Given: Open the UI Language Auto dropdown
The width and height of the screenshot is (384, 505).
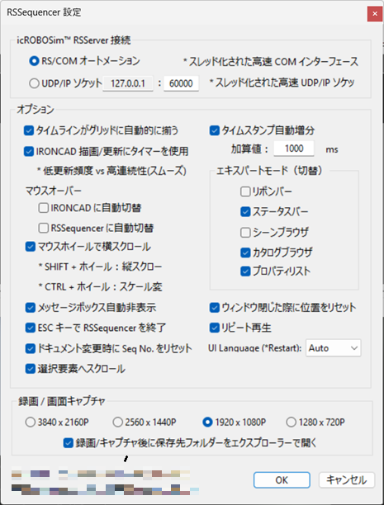Looking at the screenshot, I should (333, 348).
